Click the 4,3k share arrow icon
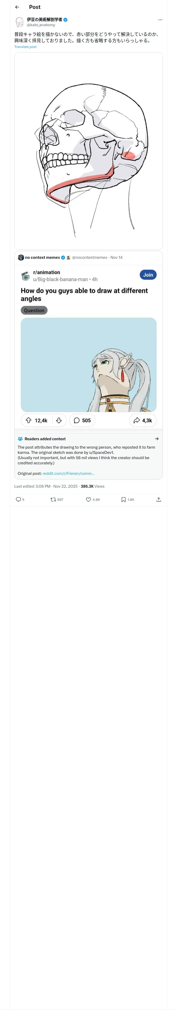This screenshot has width=177, height=1010. 137,420
